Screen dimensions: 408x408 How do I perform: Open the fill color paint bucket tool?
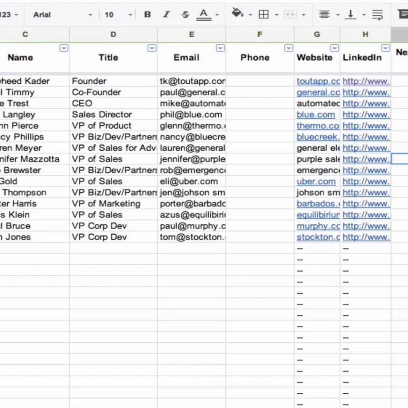pos(238,14)
